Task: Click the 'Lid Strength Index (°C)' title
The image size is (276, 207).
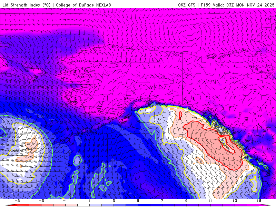Action: pyautogui.click(x=26, y=5)
